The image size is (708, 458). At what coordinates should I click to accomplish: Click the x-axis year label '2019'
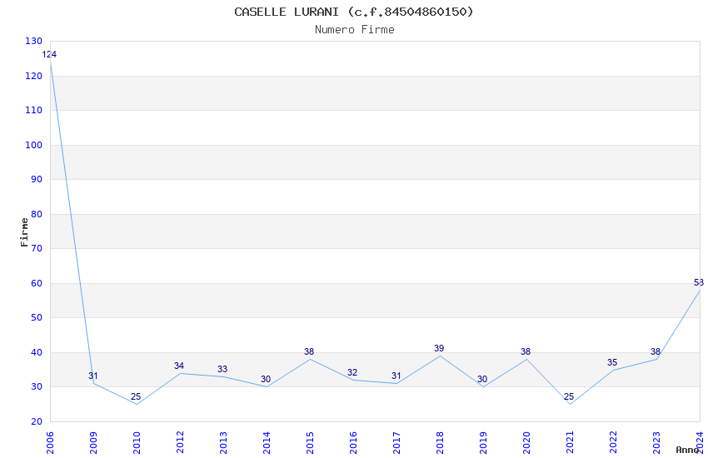tap(484, 443)
